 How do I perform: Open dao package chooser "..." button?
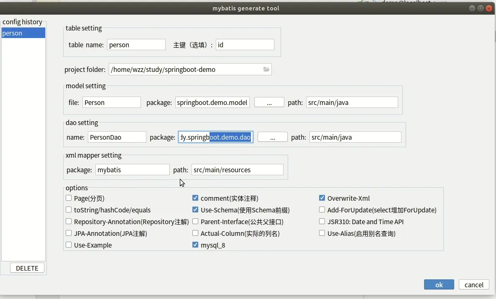click(272, 137)
